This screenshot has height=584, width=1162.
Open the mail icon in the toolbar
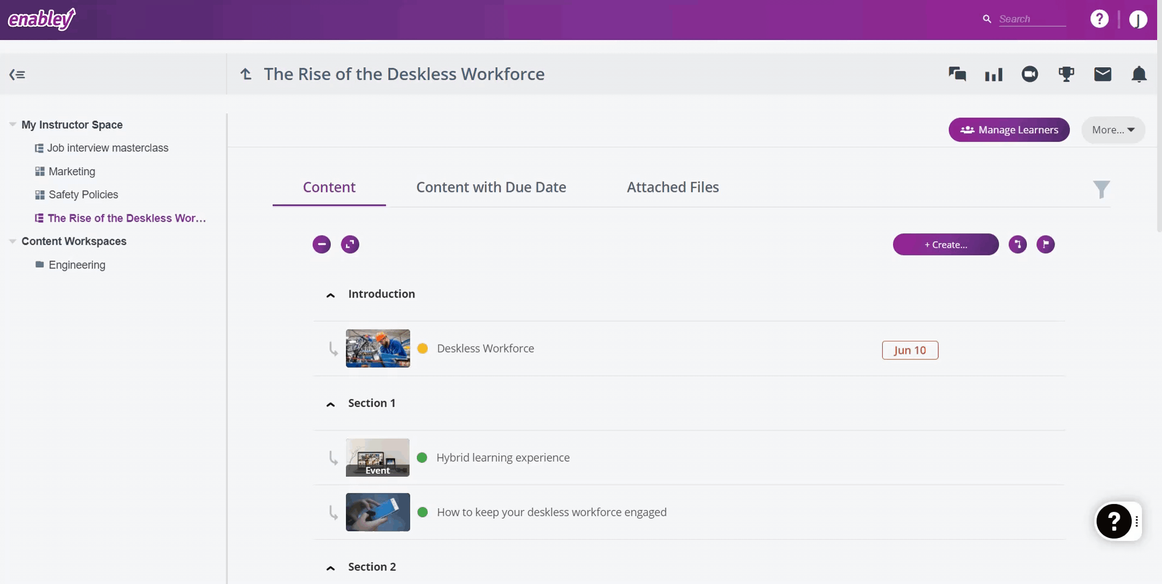1103,74
